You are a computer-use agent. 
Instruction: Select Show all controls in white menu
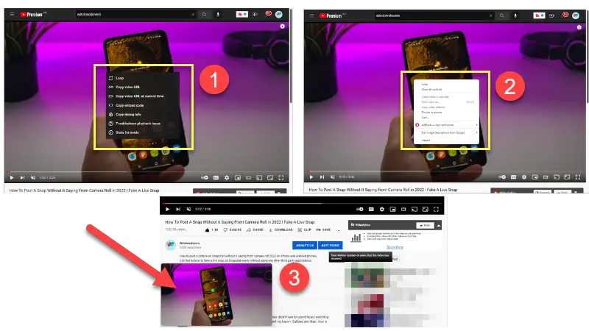coord(446,90)
